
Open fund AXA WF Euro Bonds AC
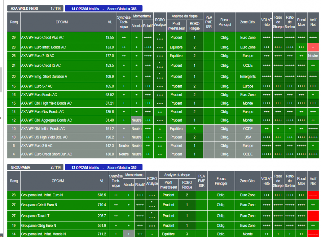coord(39,95)
